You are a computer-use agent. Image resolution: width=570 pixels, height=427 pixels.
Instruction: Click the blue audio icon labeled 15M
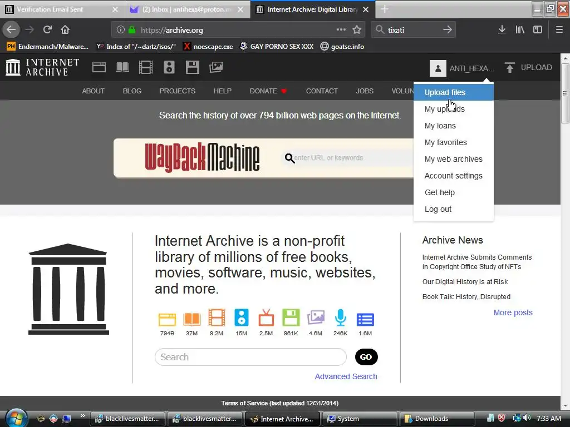tap(242, 317)
